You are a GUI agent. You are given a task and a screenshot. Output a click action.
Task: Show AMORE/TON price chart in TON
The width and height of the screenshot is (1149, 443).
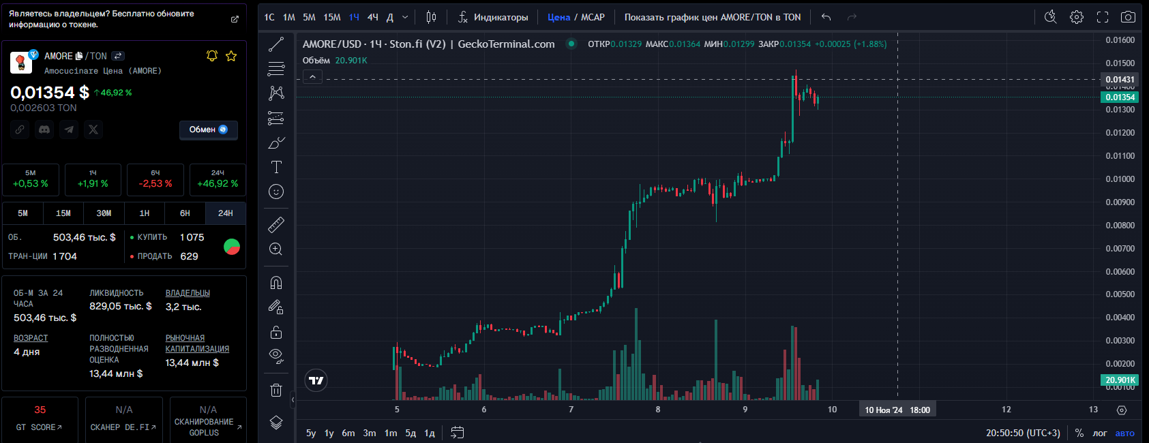point(713,17)
